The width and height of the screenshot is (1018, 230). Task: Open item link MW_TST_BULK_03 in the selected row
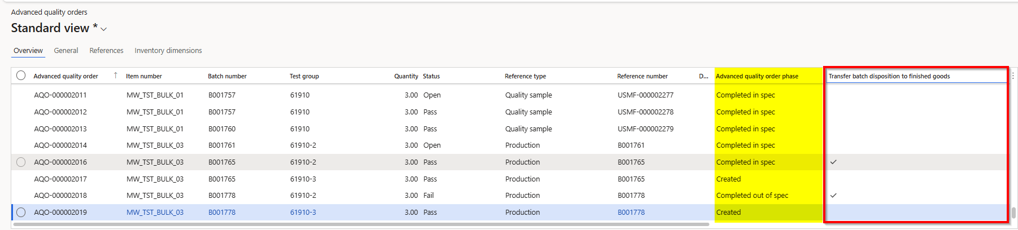point(155,213)
